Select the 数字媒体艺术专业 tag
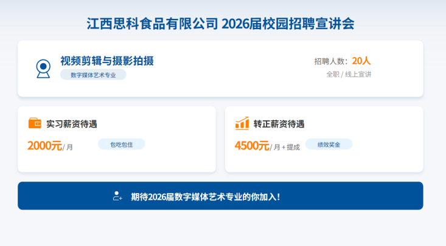The image size is (446, 246). (x=93, y=75)
